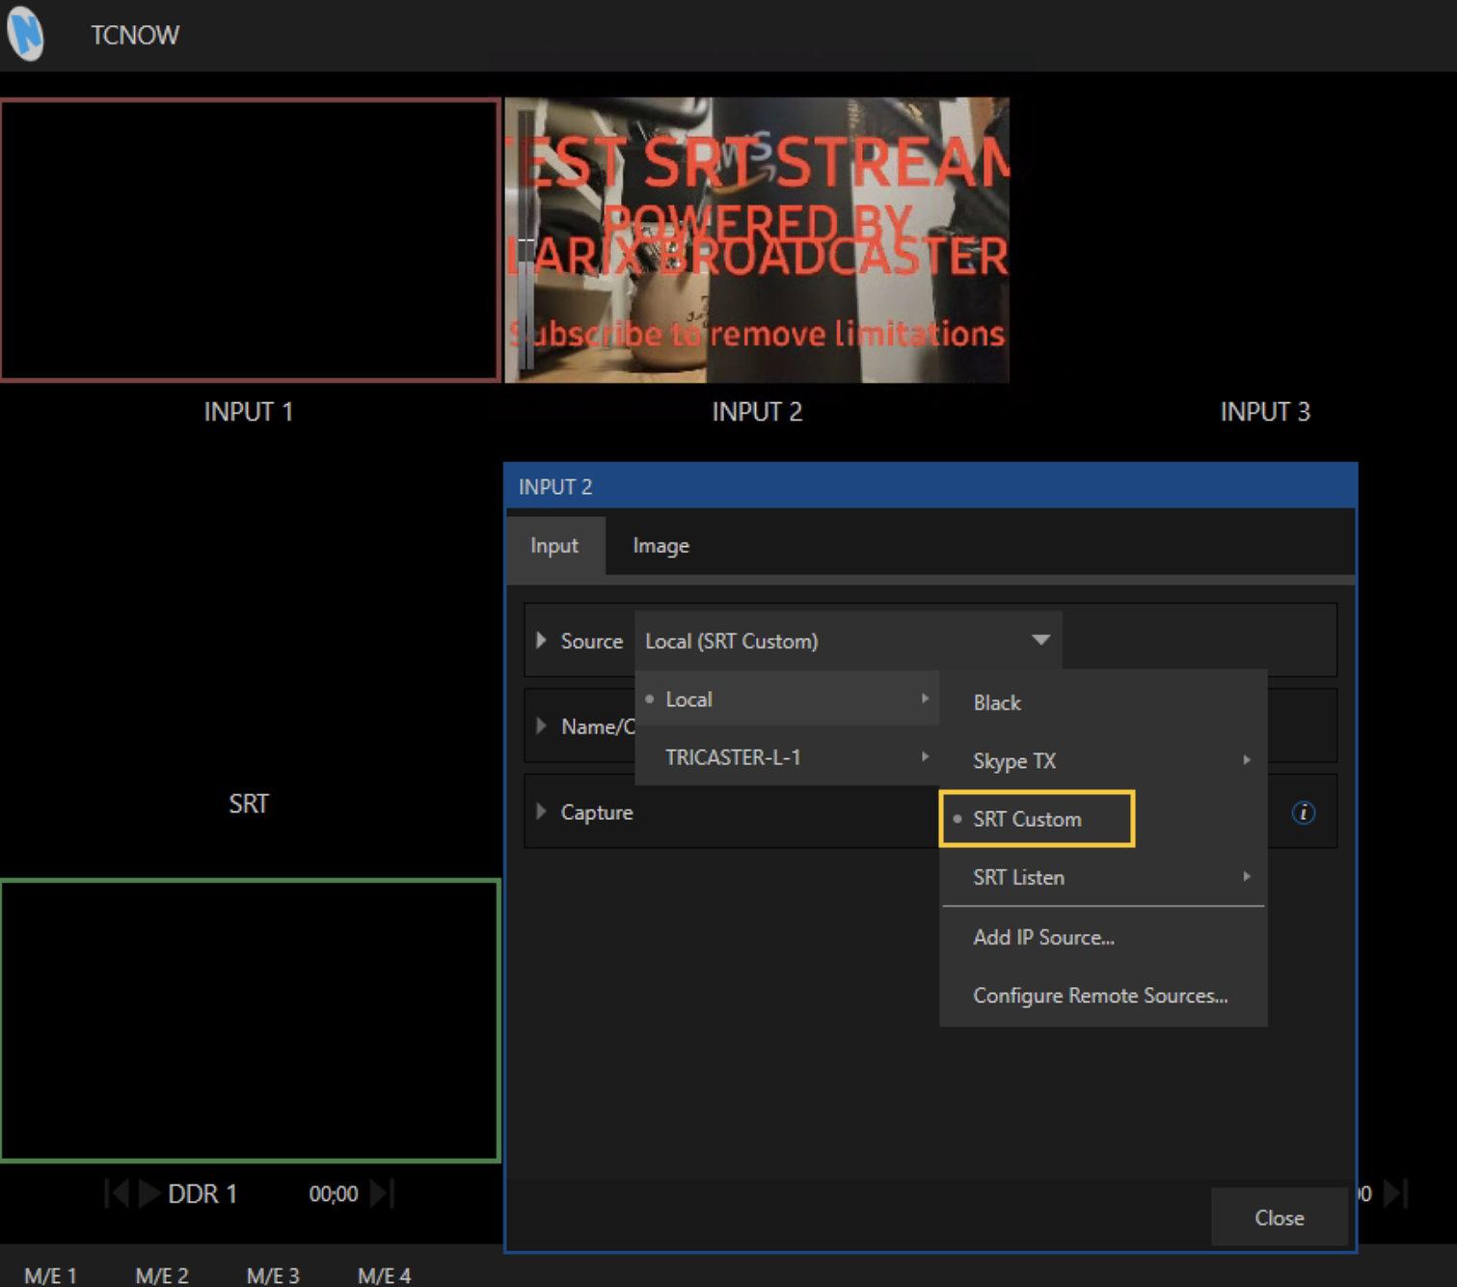Click the Local (SRT Custom) source field

[x=849, y=641]
